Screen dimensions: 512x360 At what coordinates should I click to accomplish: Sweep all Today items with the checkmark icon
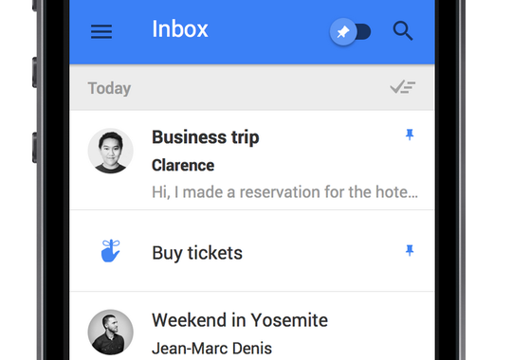[x=403, y=87]
